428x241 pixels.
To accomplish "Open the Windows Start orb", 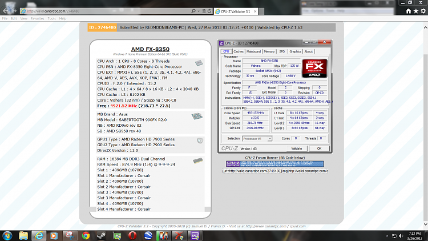I will 7,235.
